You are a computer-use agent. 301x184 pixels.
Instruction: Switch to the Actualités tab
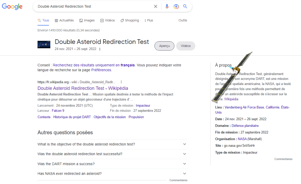tap(64, 20)
